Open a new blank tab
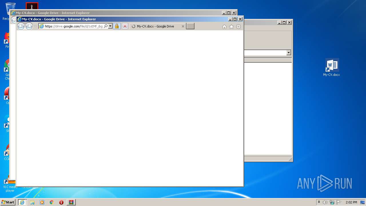 coord(190,26)
